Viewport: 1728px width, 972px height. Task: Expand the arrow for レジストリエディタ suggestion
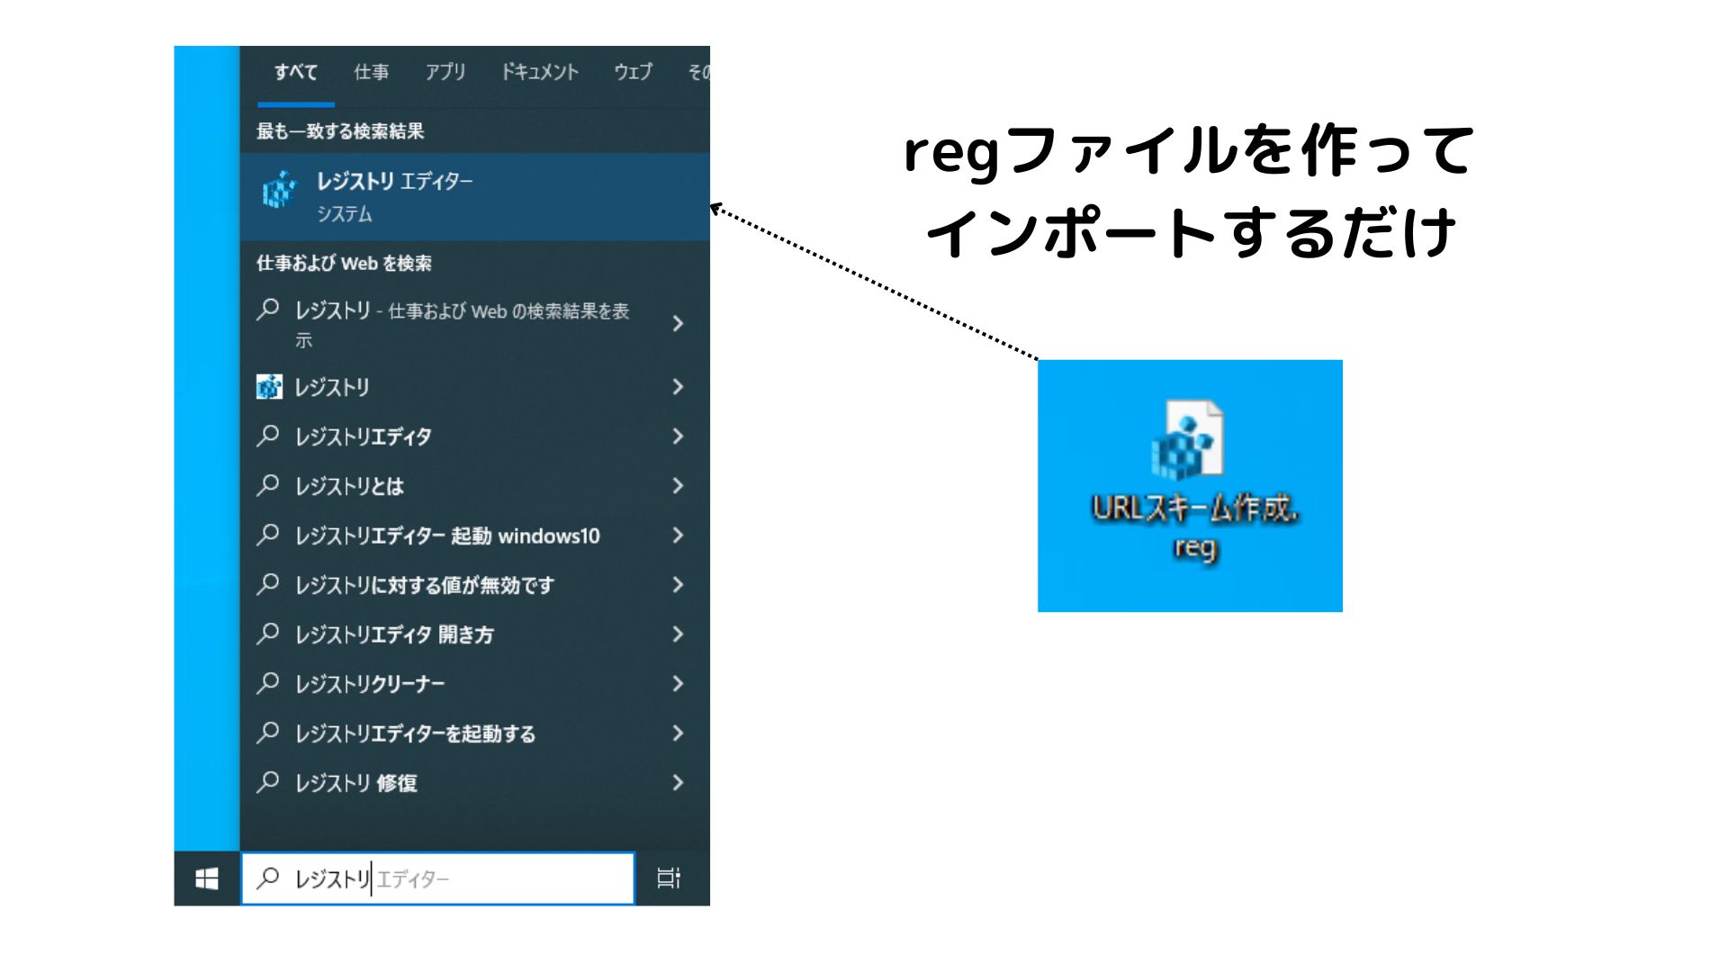(678, 436)
